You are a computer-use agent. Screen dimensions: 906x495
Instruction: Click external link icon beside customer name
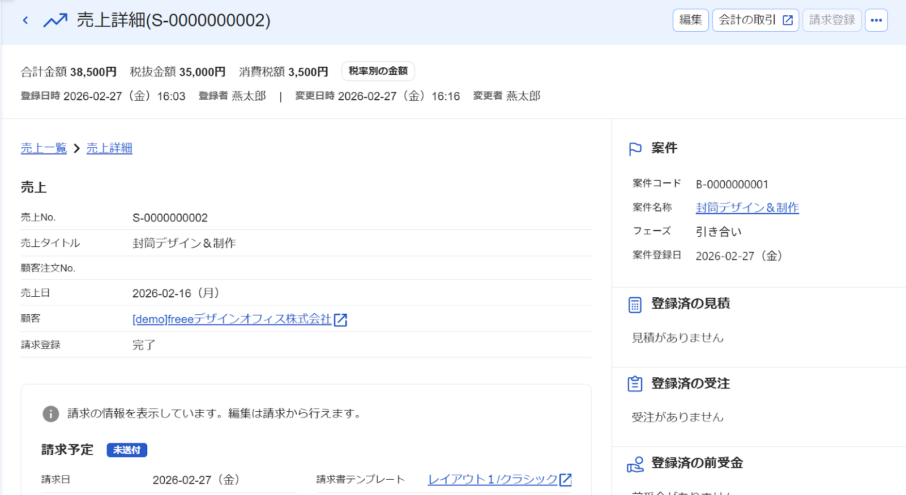[340, 320]
